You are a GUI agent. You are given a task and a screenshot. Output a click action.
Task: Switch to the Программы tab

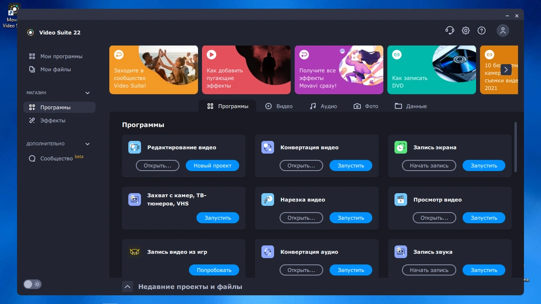coord(227,106)
